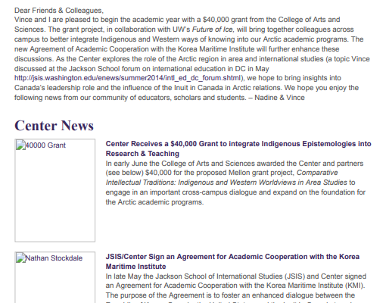Click the Research & Teaching headline line
The image size is (386, 303).
pos(142,154)
